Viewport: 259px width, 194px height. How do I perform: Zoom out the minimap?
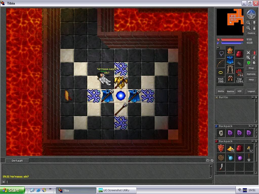248,23
